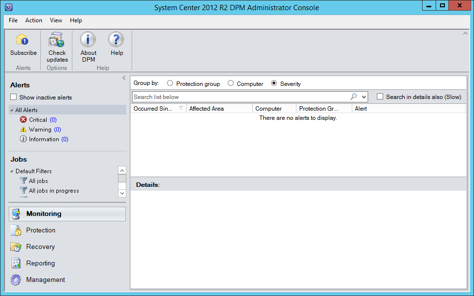Click the All jobs filter funnel icon
This screenshot has width=474, height=296.
23,181
